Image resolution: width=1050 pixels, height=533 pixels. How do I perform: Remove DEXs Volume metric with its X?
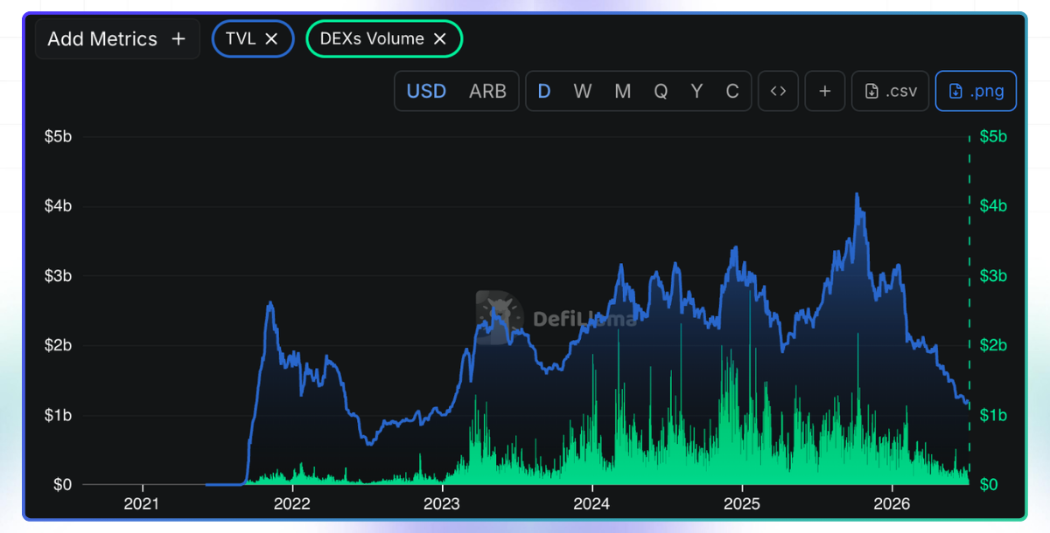(x=440, y=38)
